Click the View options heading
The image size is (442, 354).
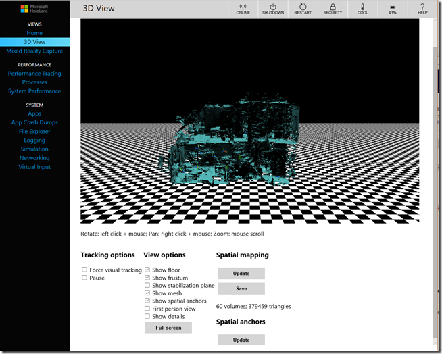pyautogui.click(x=164, y=255)
